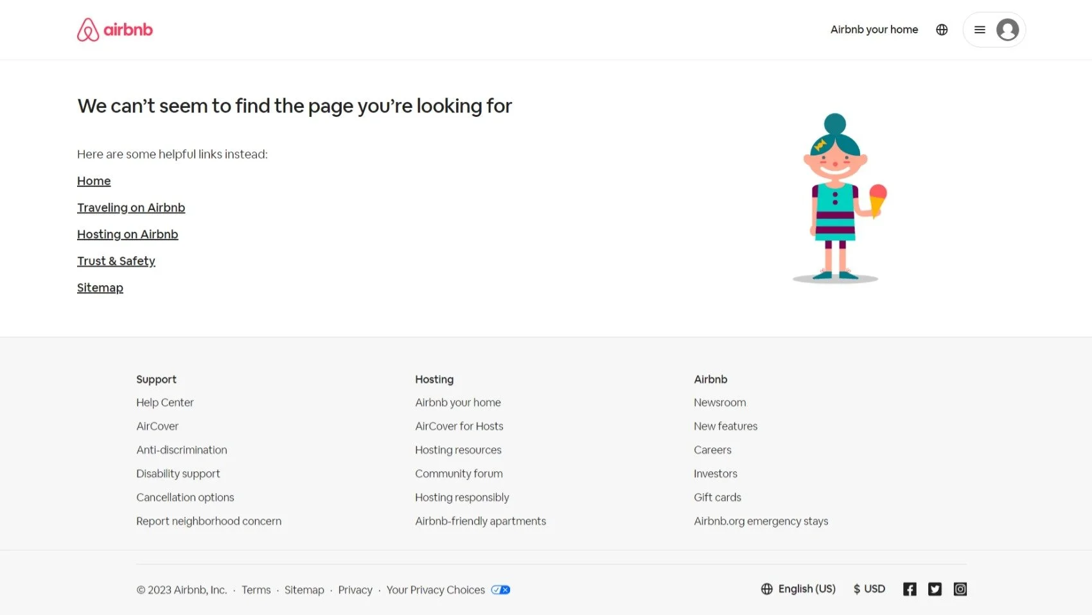Visit the Newsroom link
1092x615 pixels.
coord(720,403)
